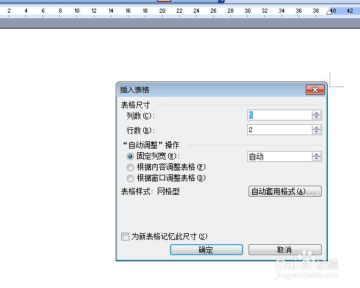Click the 行数 row count input field
The width and height of the screenshot is (360, 288).
click(x=280, y=130)
